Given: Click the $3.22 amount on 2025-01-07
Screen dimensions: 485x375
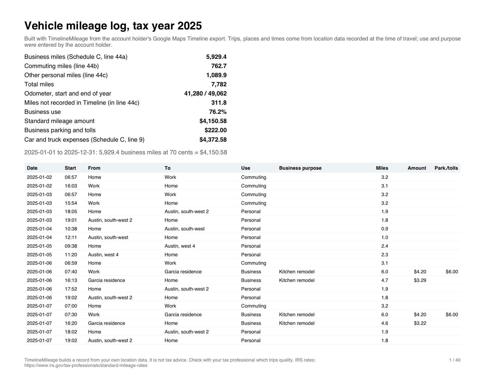Looking at the screenshot, I should [420, 323].
